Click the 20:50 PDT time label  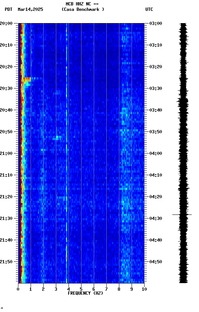click(6, 132)
